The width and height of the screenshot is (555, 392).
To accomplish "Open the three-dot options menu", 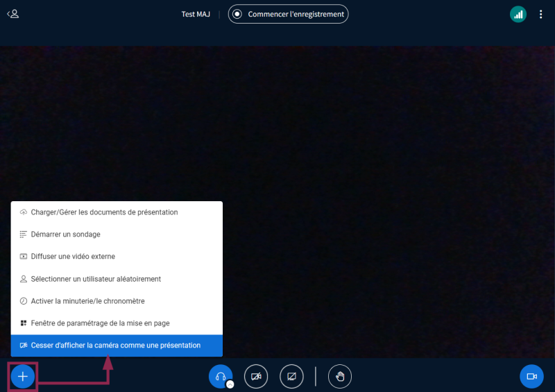I will point(541,14).
